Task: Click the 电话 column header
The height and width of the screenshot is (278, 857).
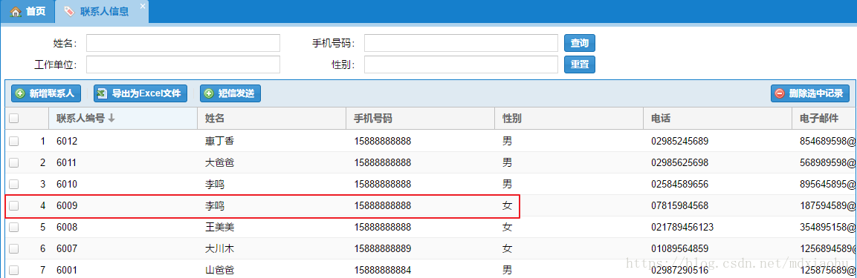Action: point(717,119)
